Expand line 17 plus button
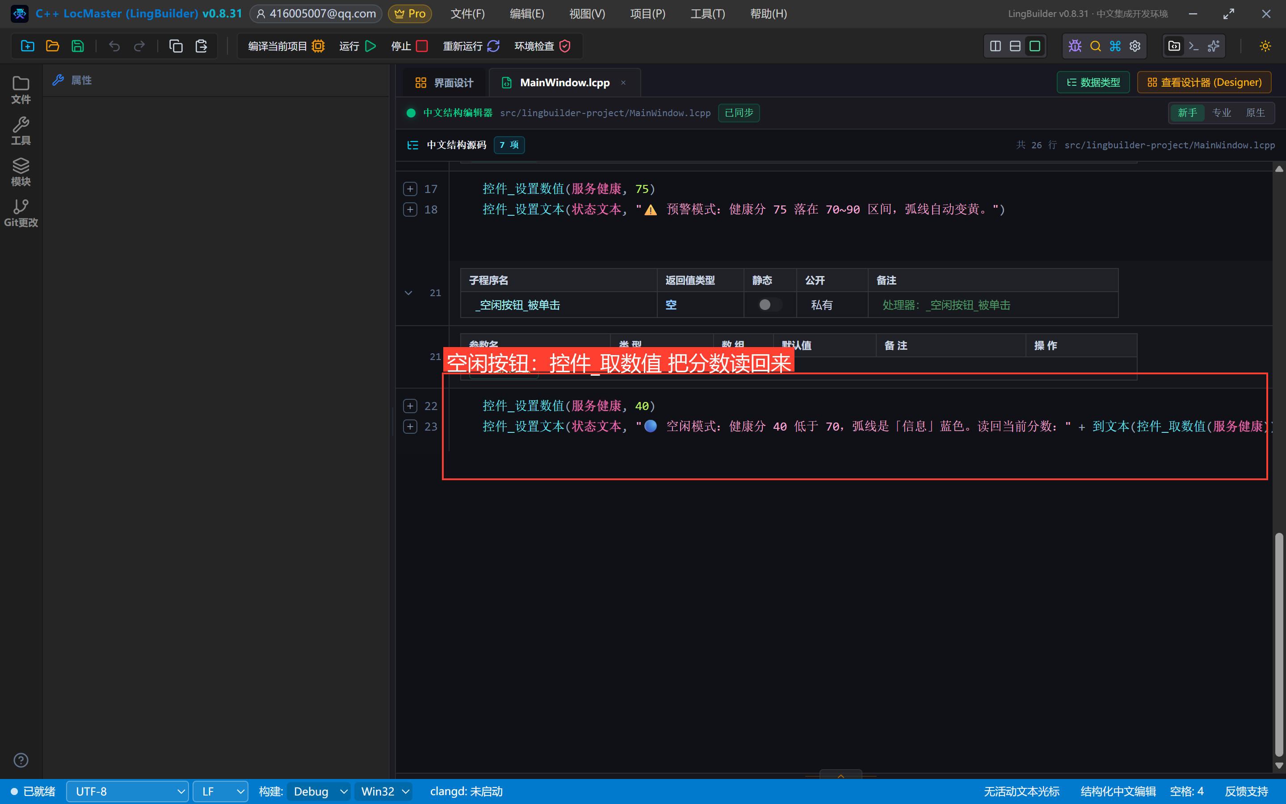This screenshot has height=804, width=1286. tap(410, 189)
